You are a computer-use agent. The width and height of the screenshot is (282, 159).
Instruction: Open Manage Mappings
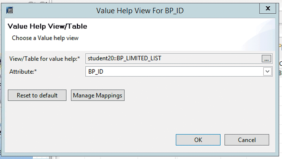(98, 95)
